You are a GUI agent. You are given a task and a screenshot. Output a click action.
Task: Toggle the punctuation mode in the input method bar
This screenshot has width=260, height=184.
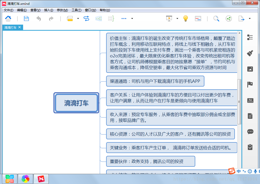pyautogui.click(x=244, y=171)
